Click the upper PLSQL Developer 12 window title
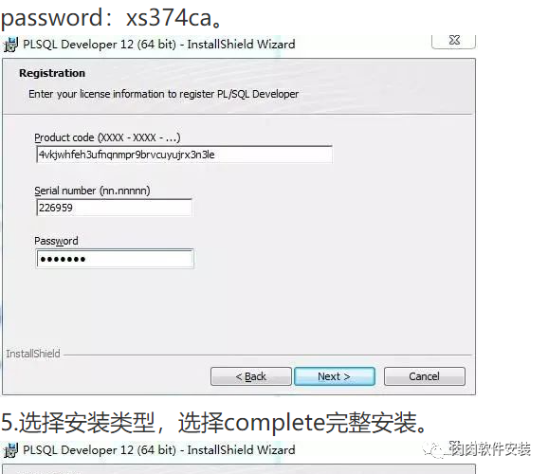The width and height of the screenshot is (548, 474). pyautogui.click(x=159, y=45)
